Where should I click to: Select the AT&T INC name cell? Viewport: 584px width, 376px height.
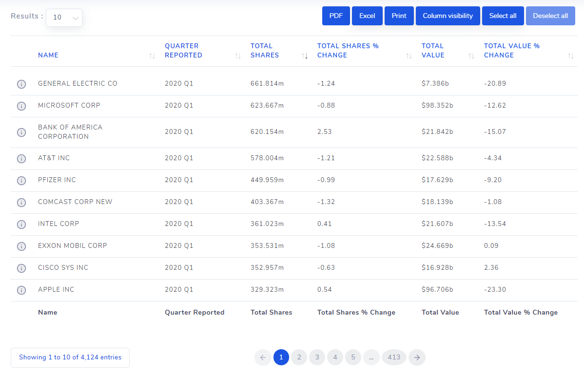[x=54, y=158]
